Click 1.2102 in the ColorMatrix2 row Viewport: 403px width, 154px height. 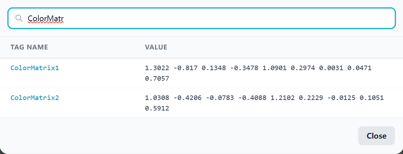[x=283, y=98]
